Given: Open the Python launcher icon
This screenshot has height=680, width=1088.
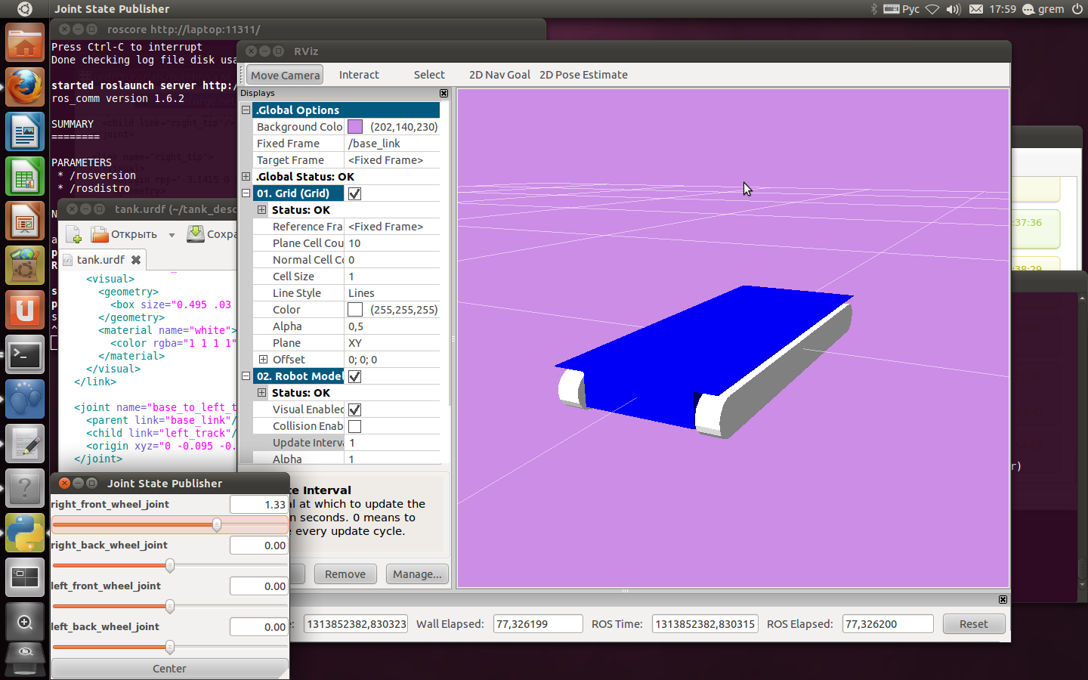Looking at the screenshot, I should pos(25,533).
